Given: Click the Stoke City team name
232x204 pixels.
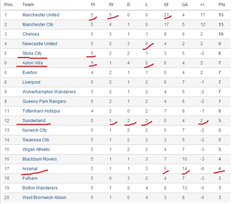Looking at the screenshot, I should pos(32,53).
